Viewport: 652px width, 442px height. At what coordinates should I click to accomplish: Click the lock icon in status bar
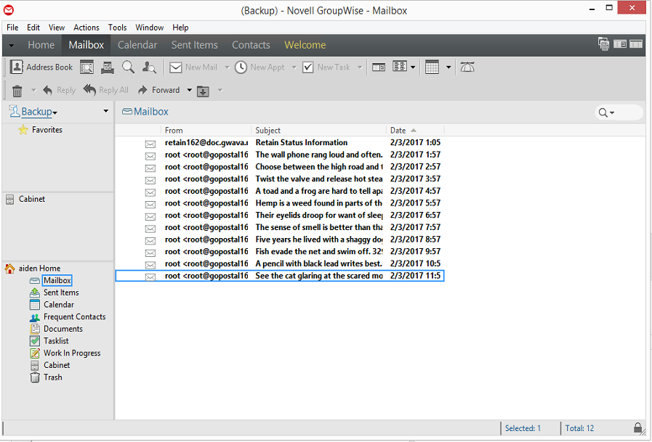pyautogui.click(x=638, y=428)
